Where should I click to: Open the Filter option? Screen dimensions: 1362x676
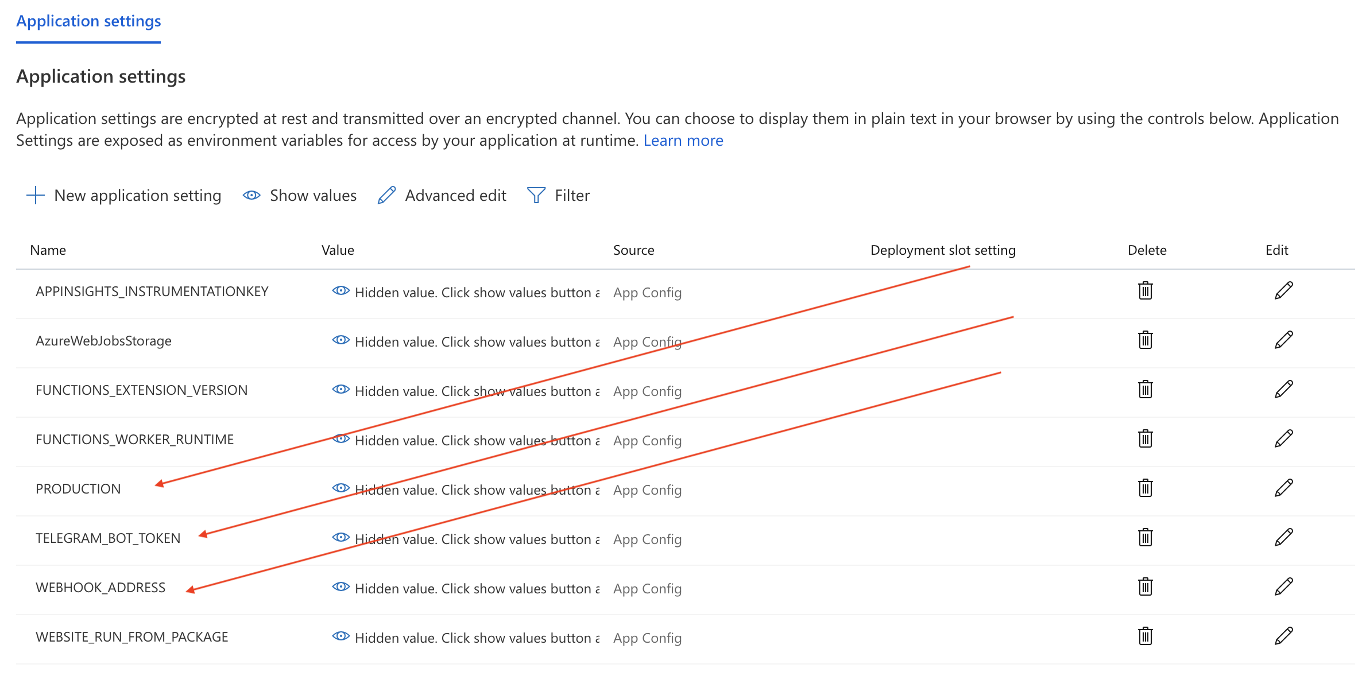(558, 196)
